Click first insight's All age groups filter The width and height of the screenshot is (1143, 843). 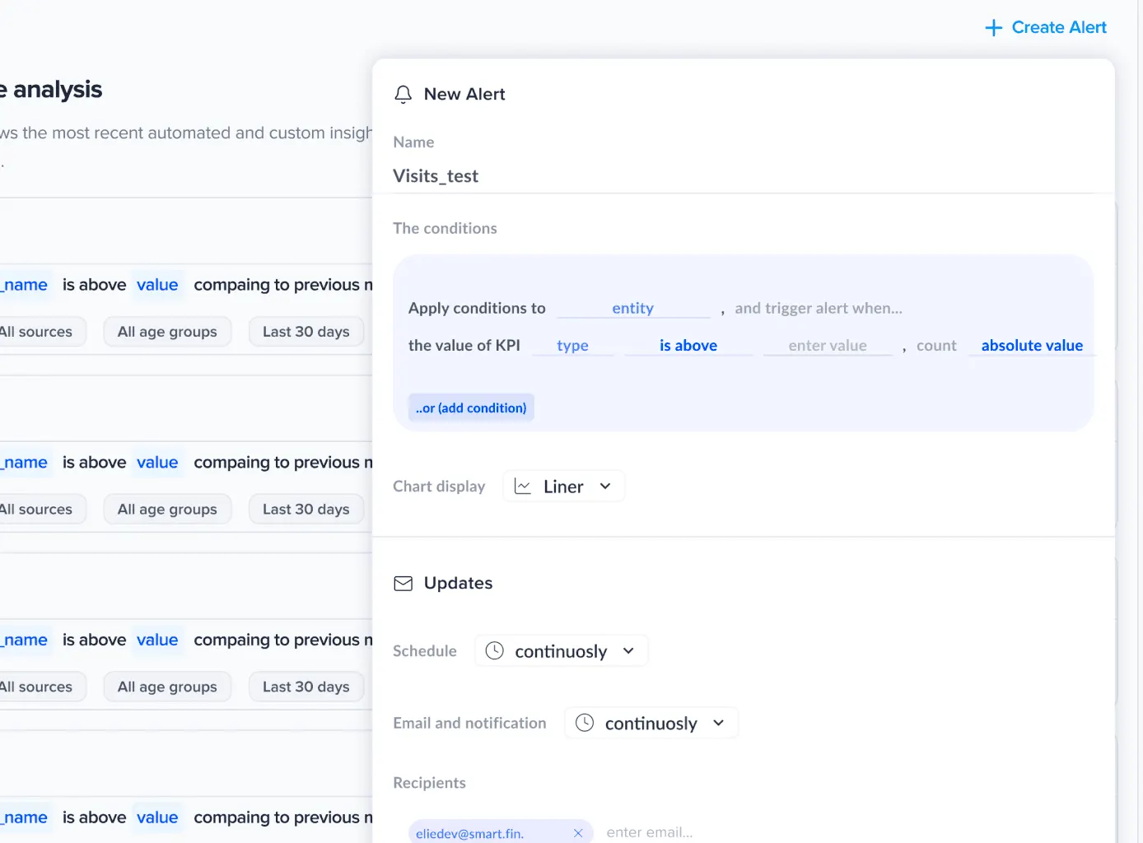pos(167,332)
